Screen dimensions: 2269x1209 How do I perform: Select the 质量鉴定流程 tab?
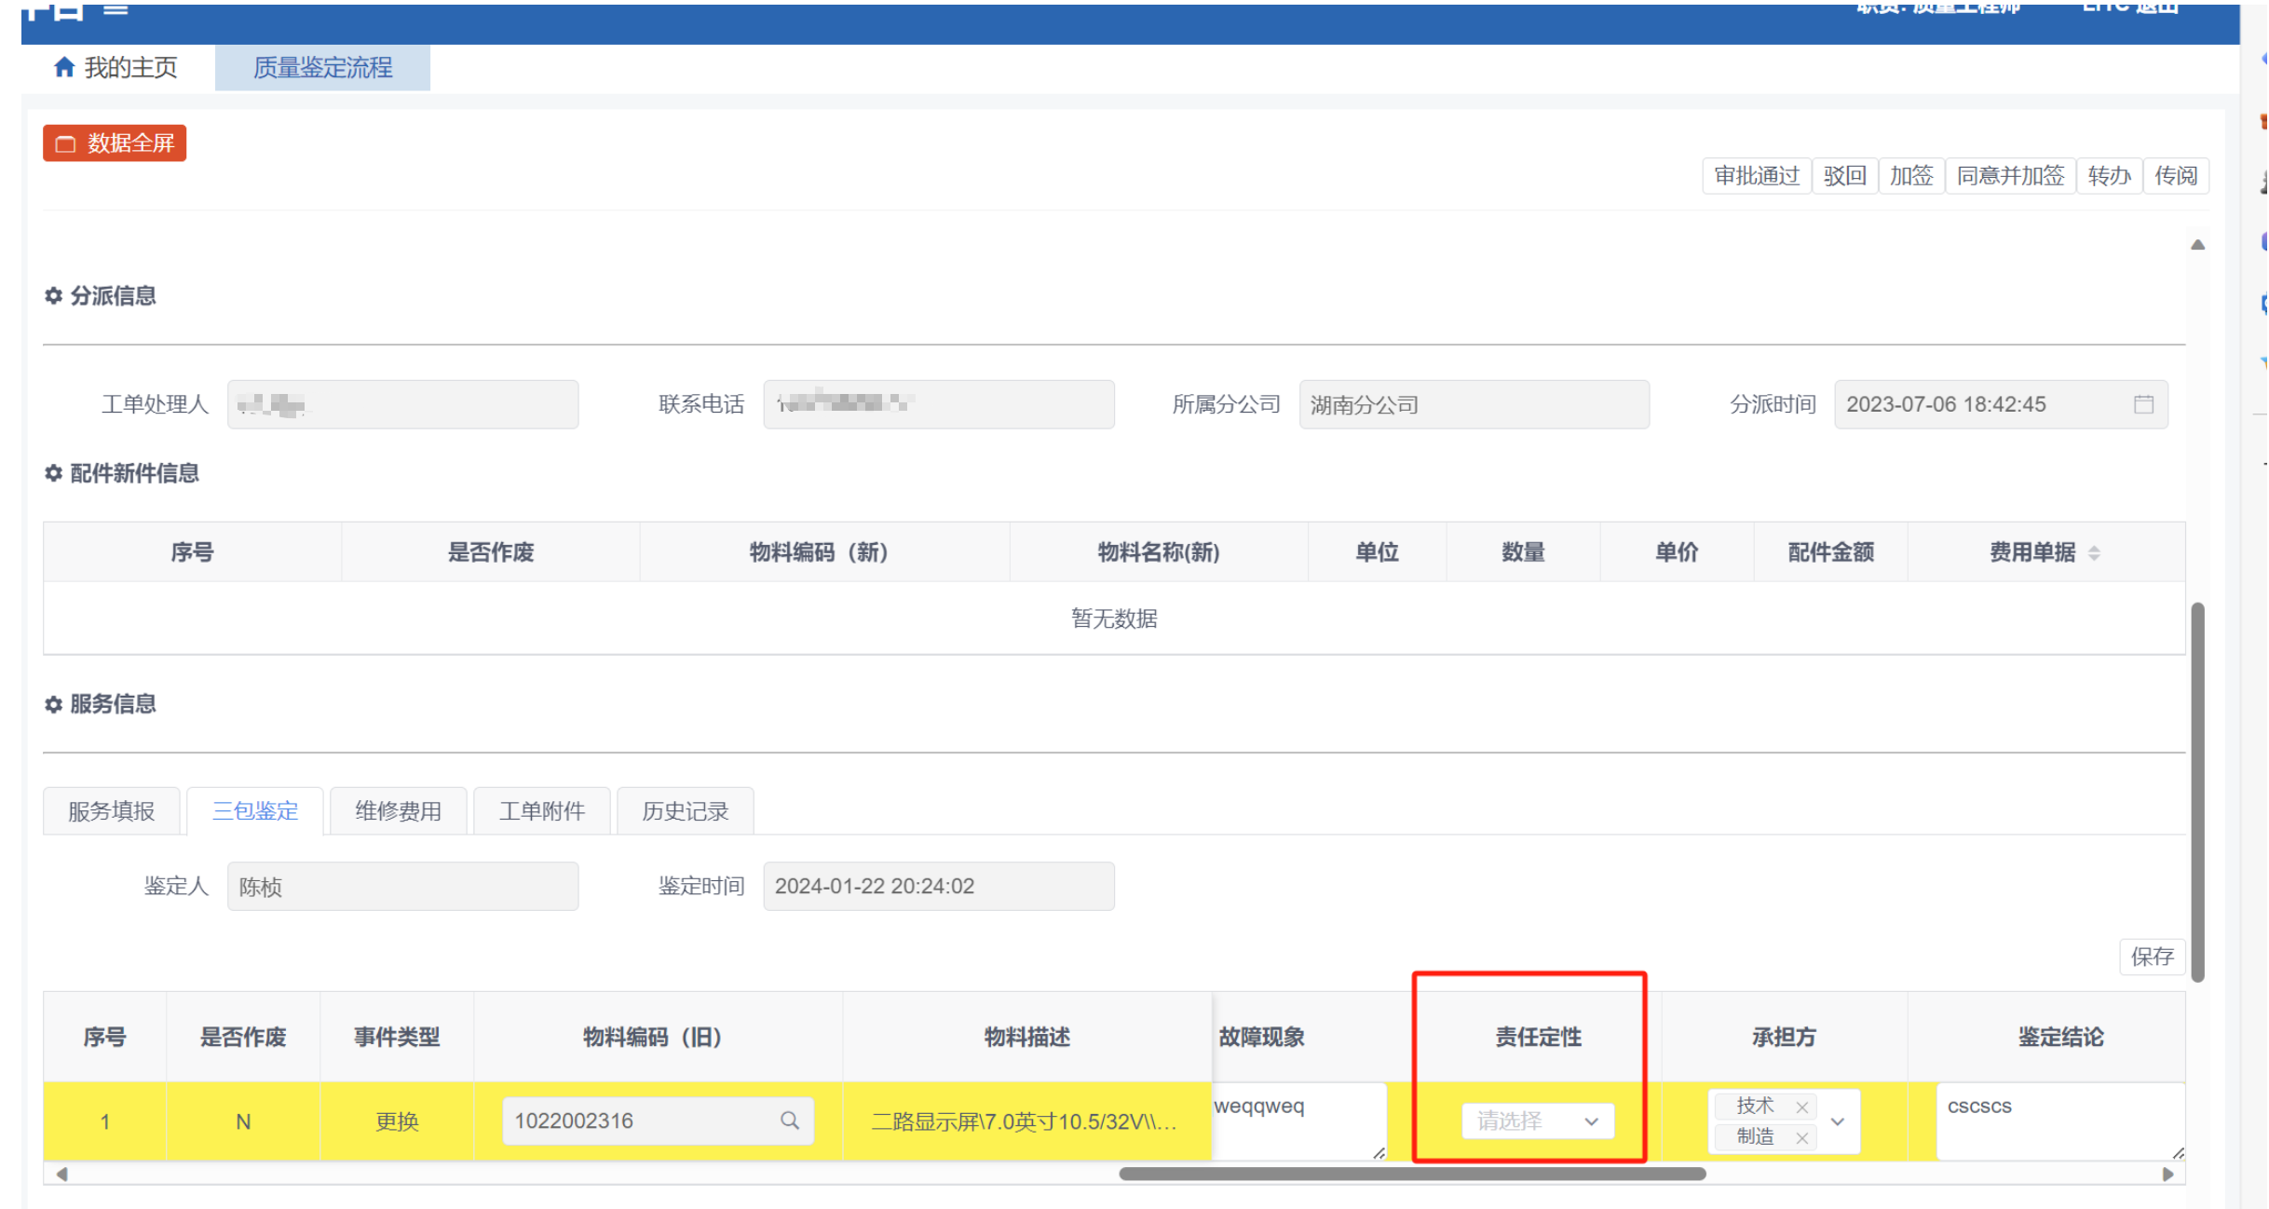pyautogui.click(x=322, y=67)
